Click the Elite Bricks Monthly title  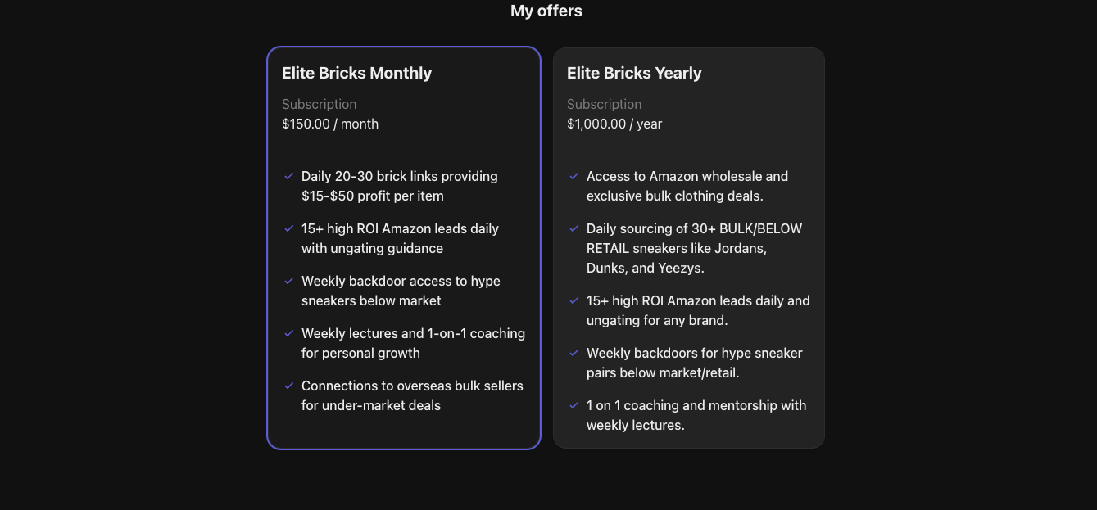[356, 73]
